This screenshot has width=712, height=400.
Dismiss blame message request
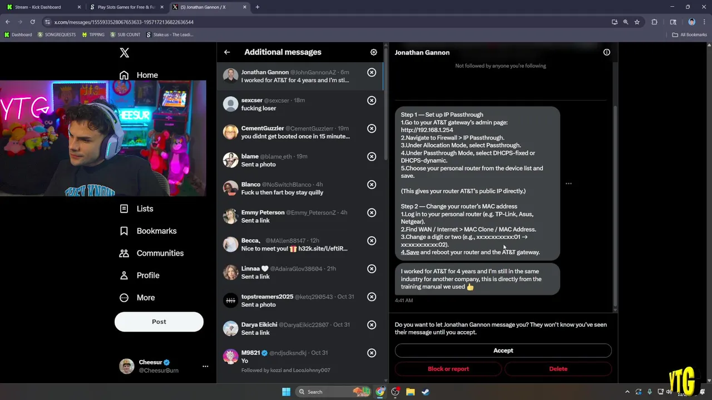click(x=372, y=157)
